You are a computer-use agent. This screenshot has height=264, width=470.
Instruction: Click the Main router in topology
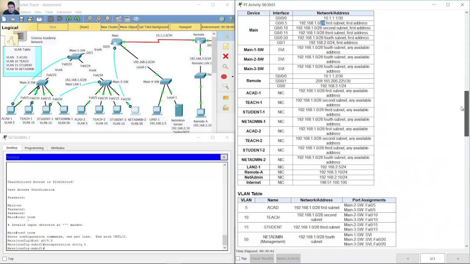tap(117, 42)
